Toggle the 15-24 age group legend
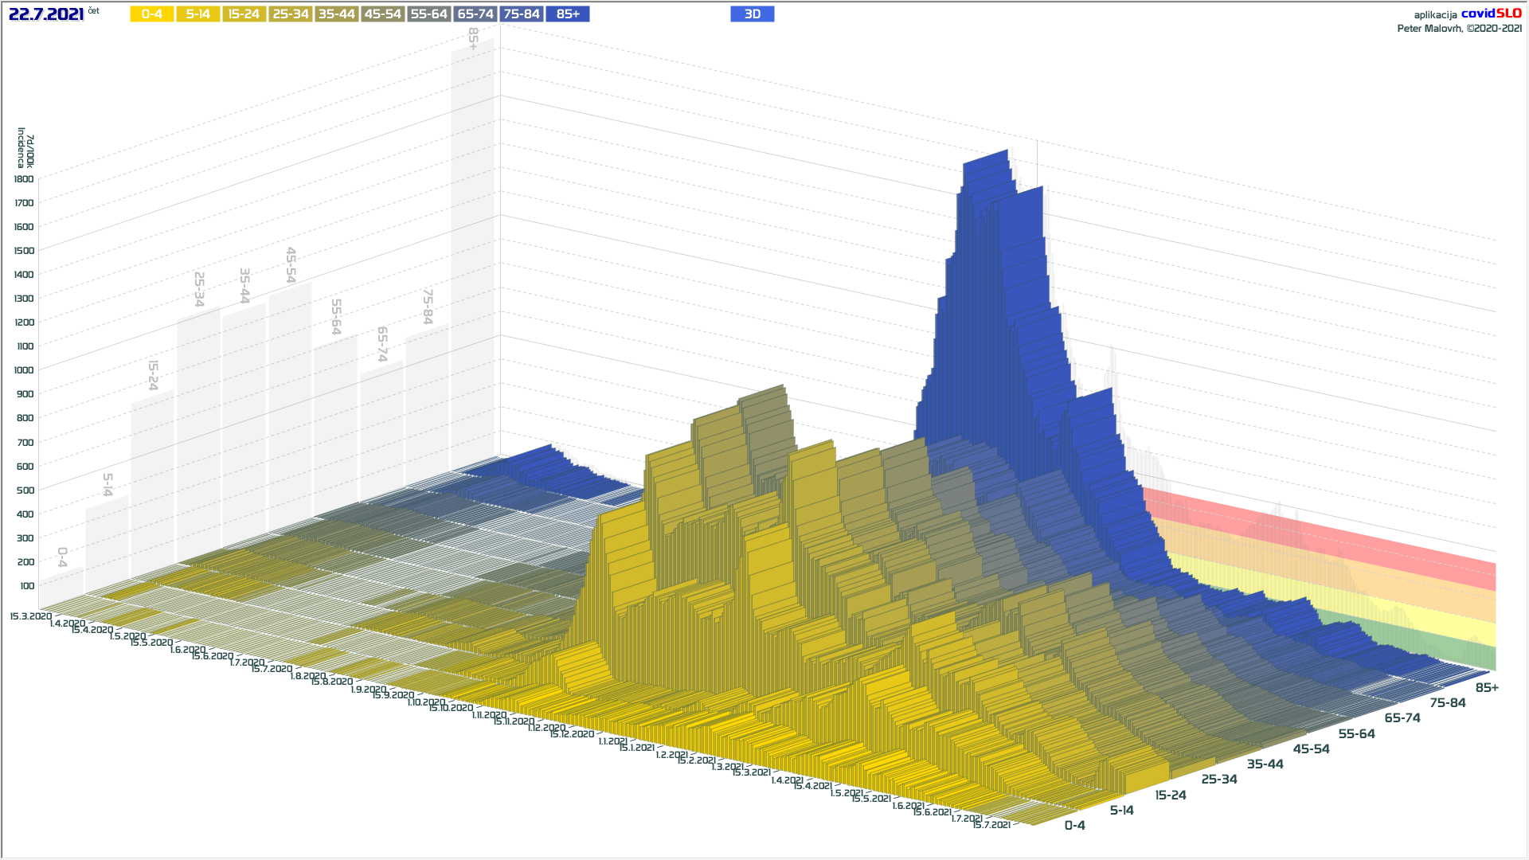 point(244,14)
